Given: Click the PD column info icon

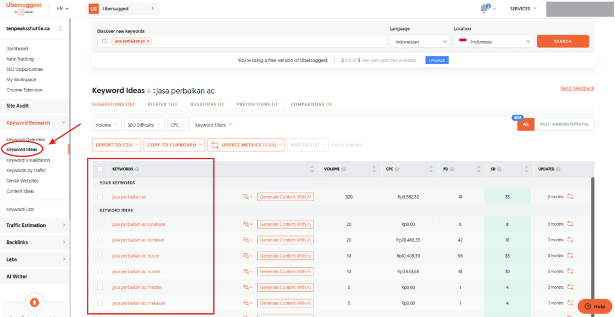Looking at the screenshot, I should pyautogui.click(x=452, y=169).
